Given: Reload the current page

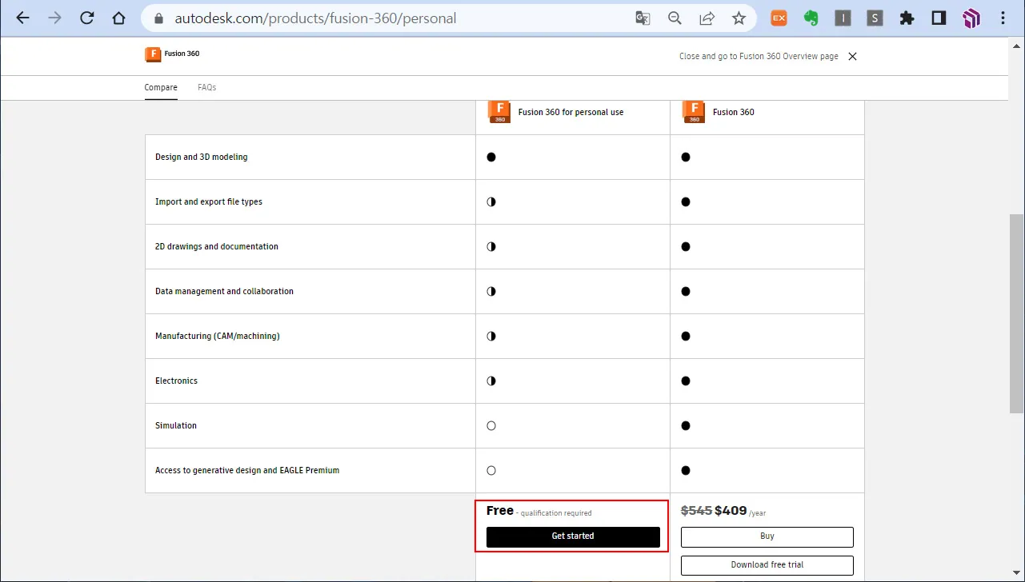Looking at the screenshot, I should click(x=86, y=18).
